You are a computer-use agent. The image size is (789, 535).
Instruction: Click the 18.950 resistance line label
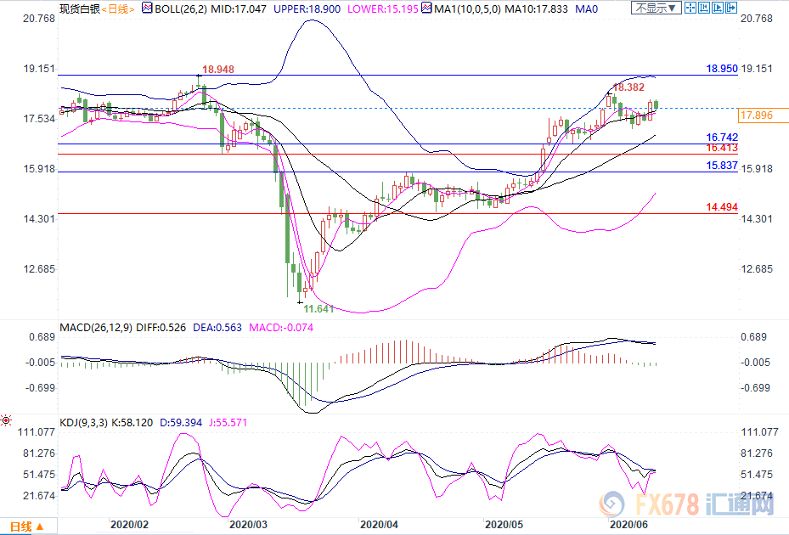722,69
